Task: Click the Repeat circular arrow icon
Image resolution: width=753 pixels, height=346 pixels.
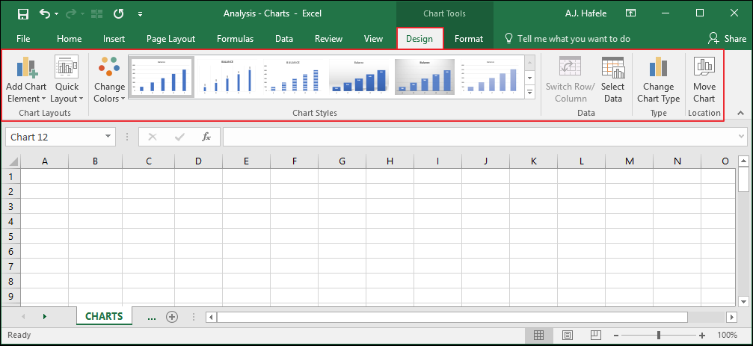Action: (118, 13)
